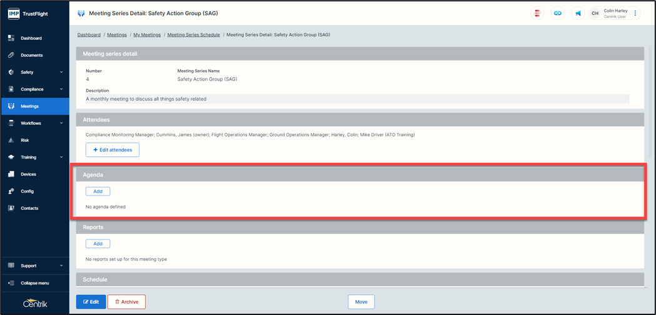
Task: Click the red stacked bars header icon
Action: point(537,13)
